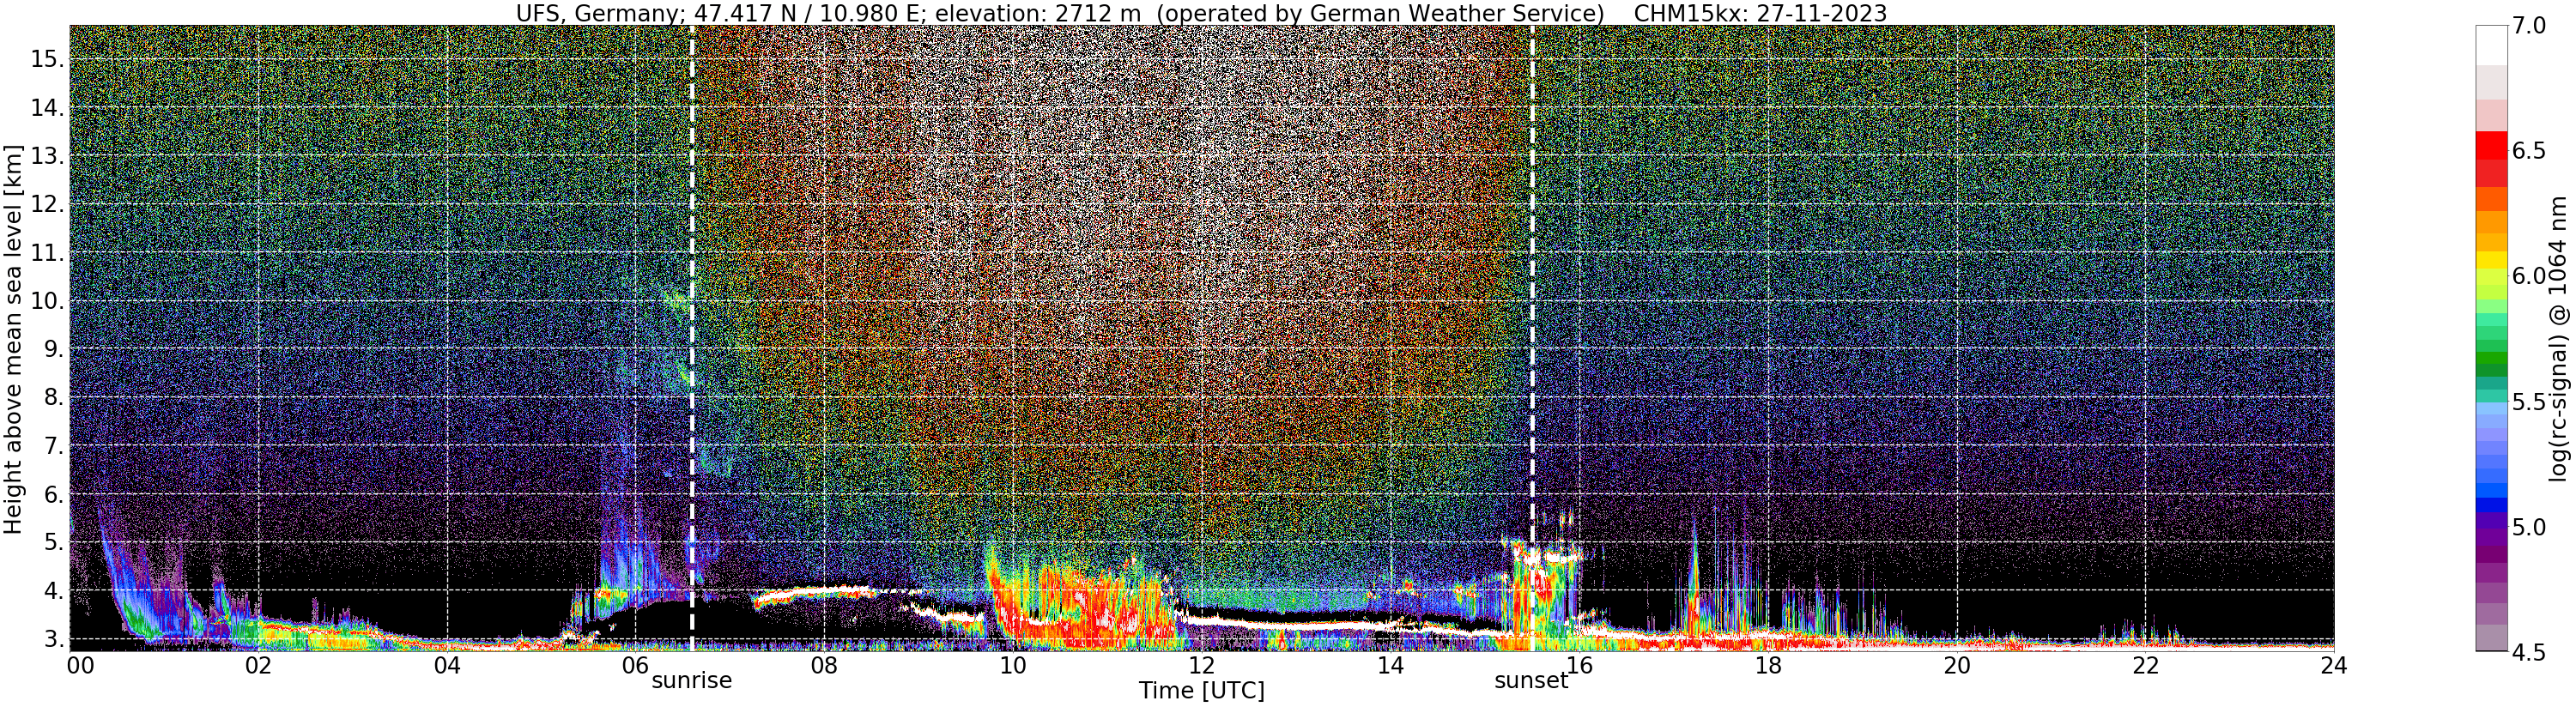Click the y-axis tick label '15.'
This screenshot has height=707, width=2576.
pyautogui.click(x=46, y=59)
